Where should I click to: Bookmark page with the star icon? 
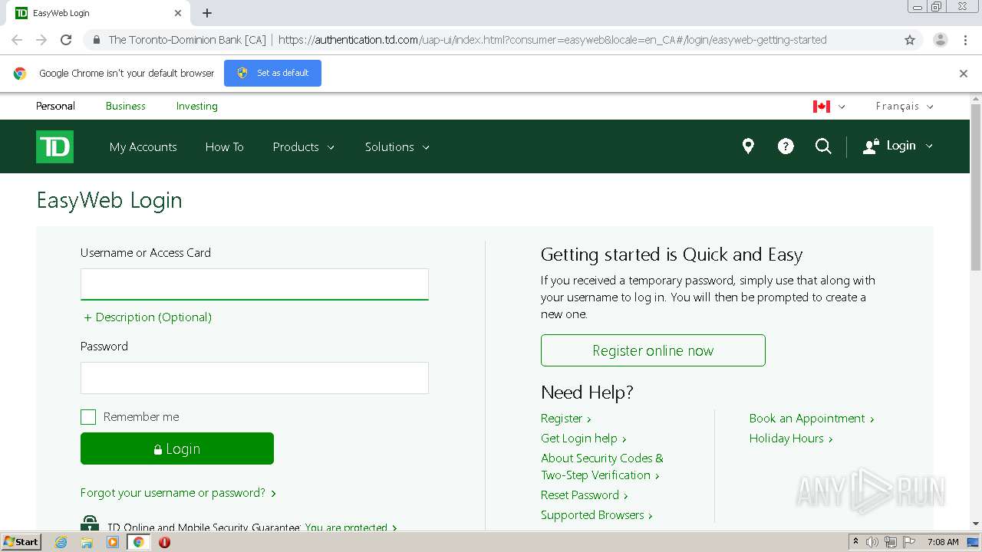(x=910, y=40)
